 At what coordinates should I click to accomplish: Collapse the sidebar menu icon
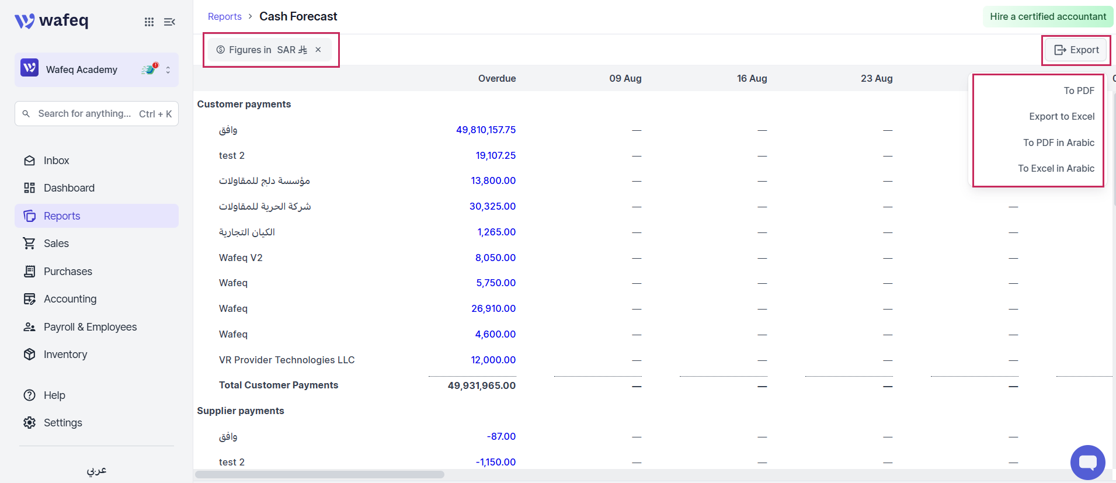point(169,22)
